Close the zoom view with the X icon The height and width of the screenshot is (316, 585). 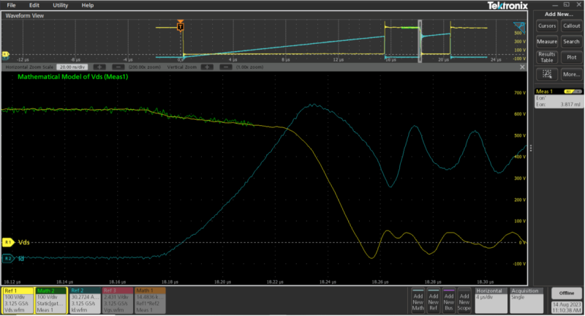click(524, 66)
